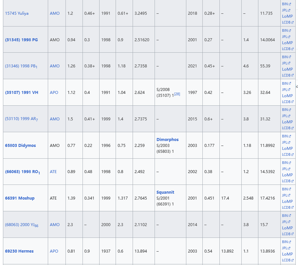Screen dimensions: 298x265
Task: Click ATE type link in 1998 RO1 row
Action: click(53, 172)
